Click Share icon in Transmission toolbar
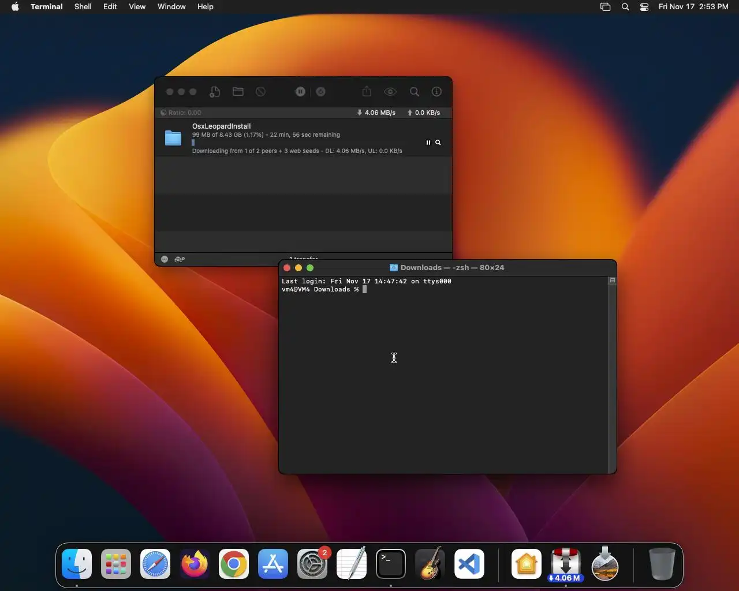739x591 pixels. (367, 92)
